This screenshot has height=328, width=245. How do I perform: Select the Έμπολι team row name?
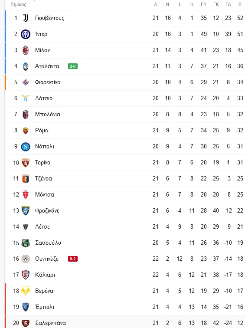pyautogui.click(x=45, y=307)
